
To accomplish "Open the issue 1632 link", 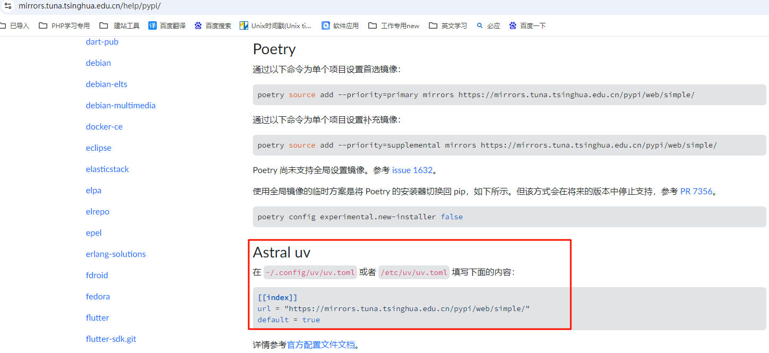I will (412, 170).
